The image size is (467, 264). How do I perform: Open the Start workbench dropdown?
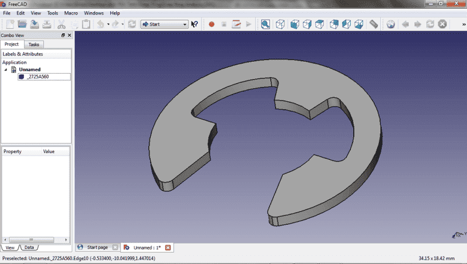[164, 25]
